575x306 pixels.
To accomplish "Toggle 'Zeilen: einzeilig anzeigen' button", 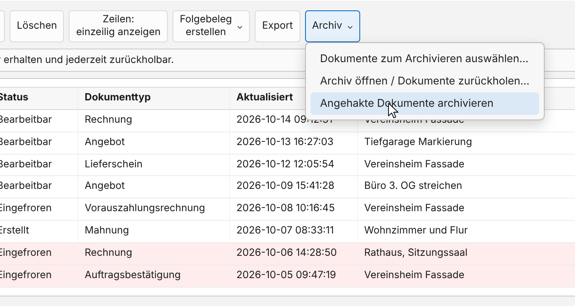I will click(118, 26).
